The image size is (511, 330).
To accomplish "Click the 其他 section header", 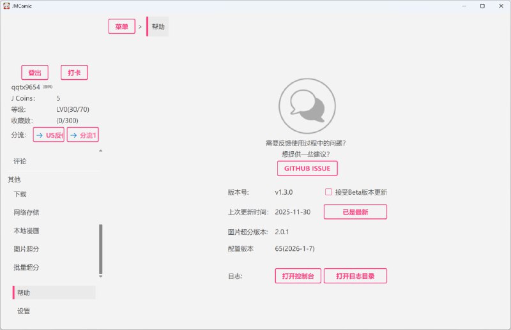I will coord(14,179).
